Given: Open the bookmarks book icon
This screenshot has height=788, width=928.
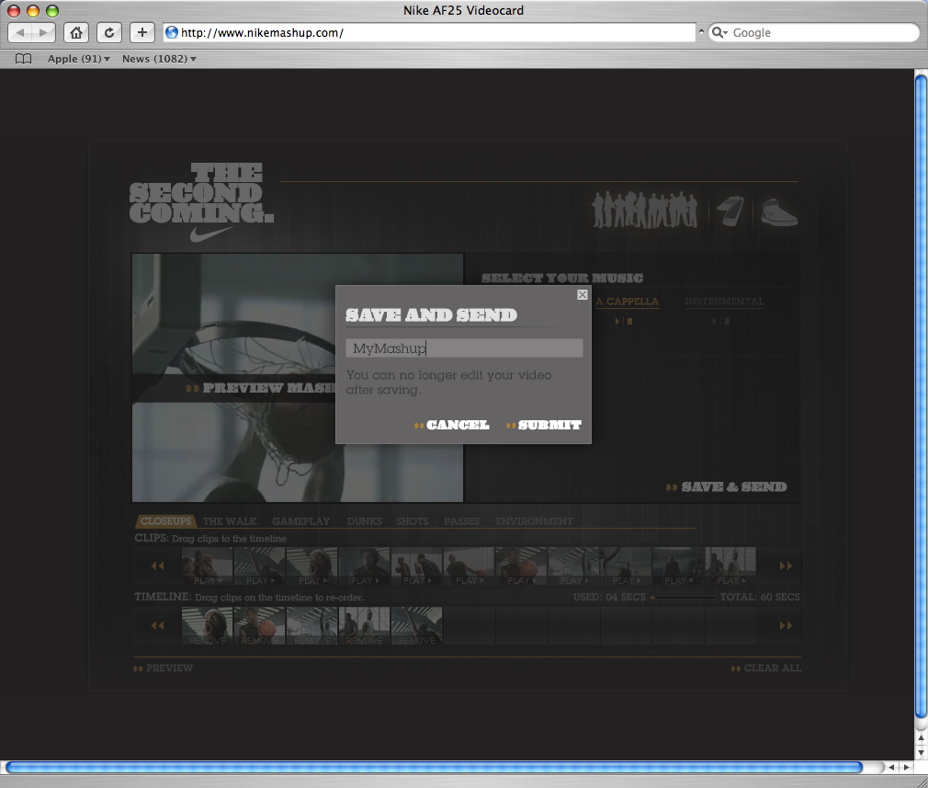Looking at the screenshot, I should tap(24, 59).
